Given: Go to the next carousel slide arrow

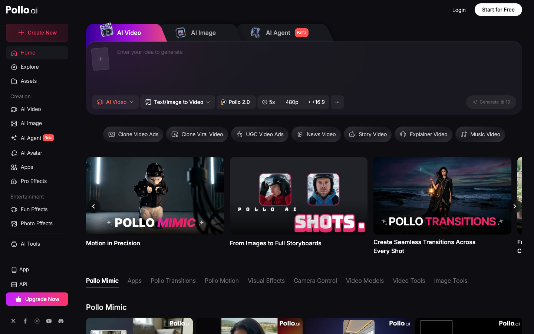Looking at the screenshot, I should (x=514, y=206).
